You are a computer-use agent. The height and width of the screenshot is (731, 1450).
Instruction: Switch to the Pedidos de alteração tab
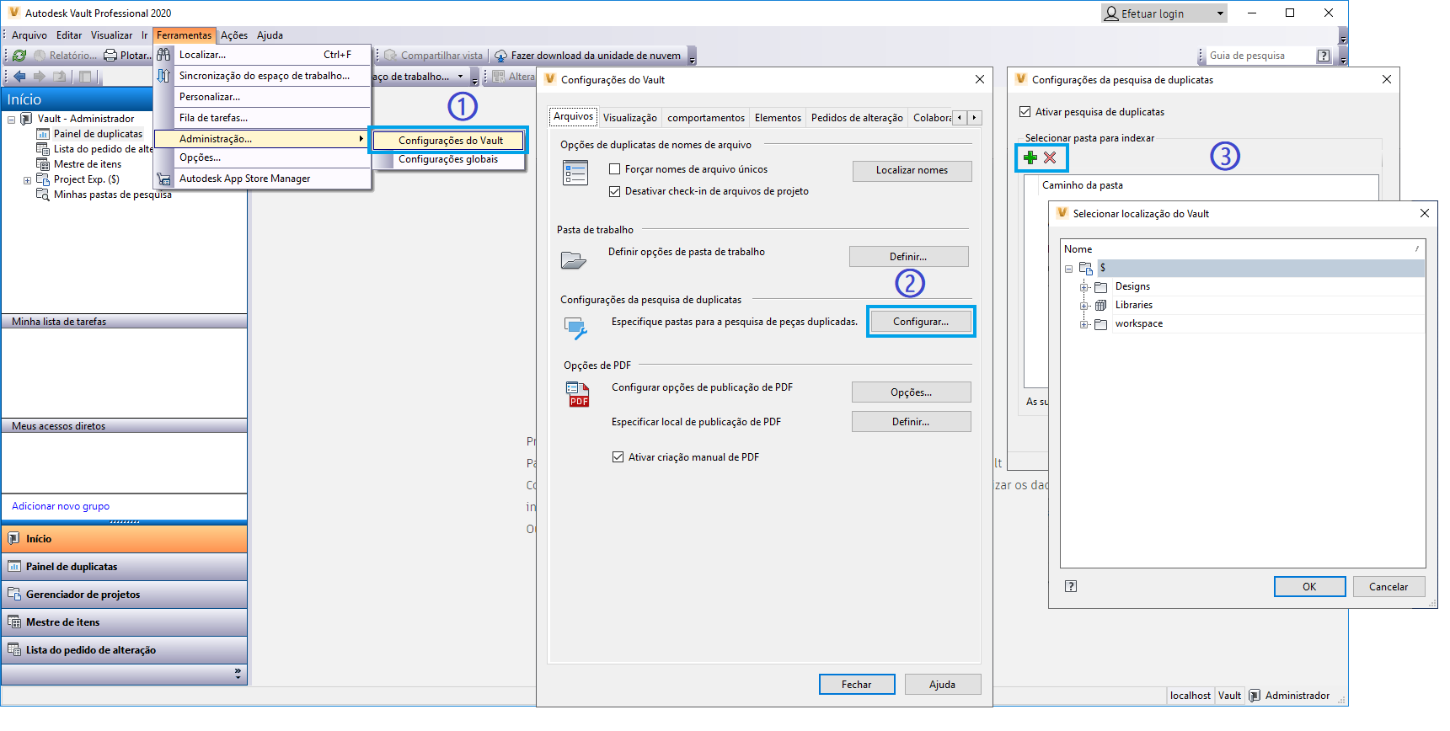click(x=857, y=118)
